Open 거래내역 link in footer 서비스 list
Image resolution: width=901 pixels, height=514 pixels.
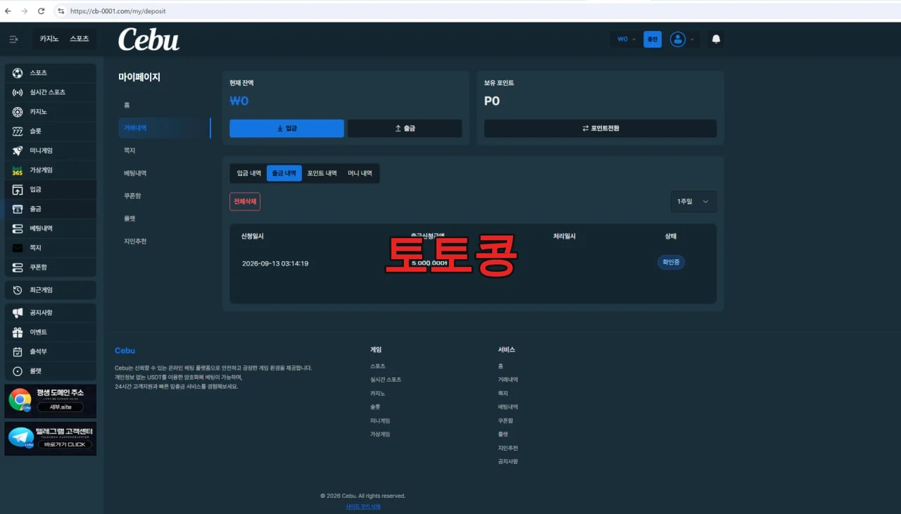point(508,380)
